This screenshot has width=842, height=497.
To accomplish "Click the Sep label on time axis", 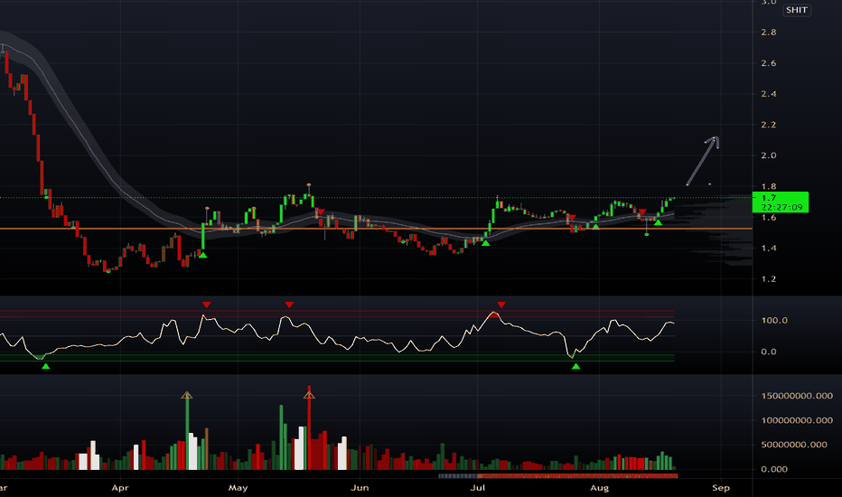I will [x=721, y=488].
